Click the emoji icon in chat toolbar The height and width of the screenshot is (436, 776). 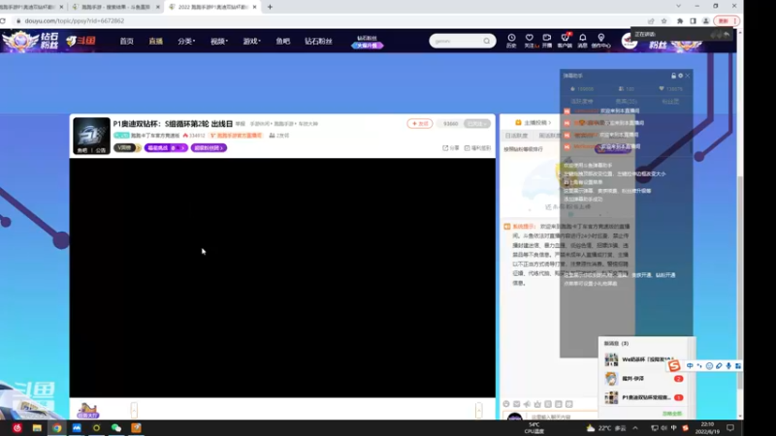coord(506,404)
